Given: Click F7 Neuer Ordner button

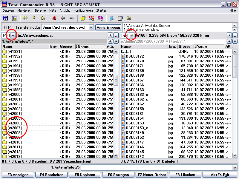Looking at the screenshot, I should pyautogui.click(x=152, y=175).
